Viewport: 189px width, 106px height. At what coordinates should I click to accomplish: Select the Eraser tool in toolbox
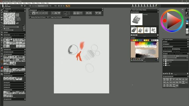point(2,20)
